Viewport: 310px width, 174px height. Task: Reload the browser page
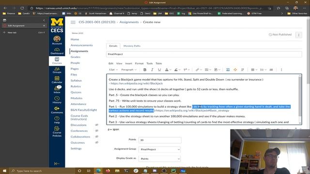click(22, 8)
